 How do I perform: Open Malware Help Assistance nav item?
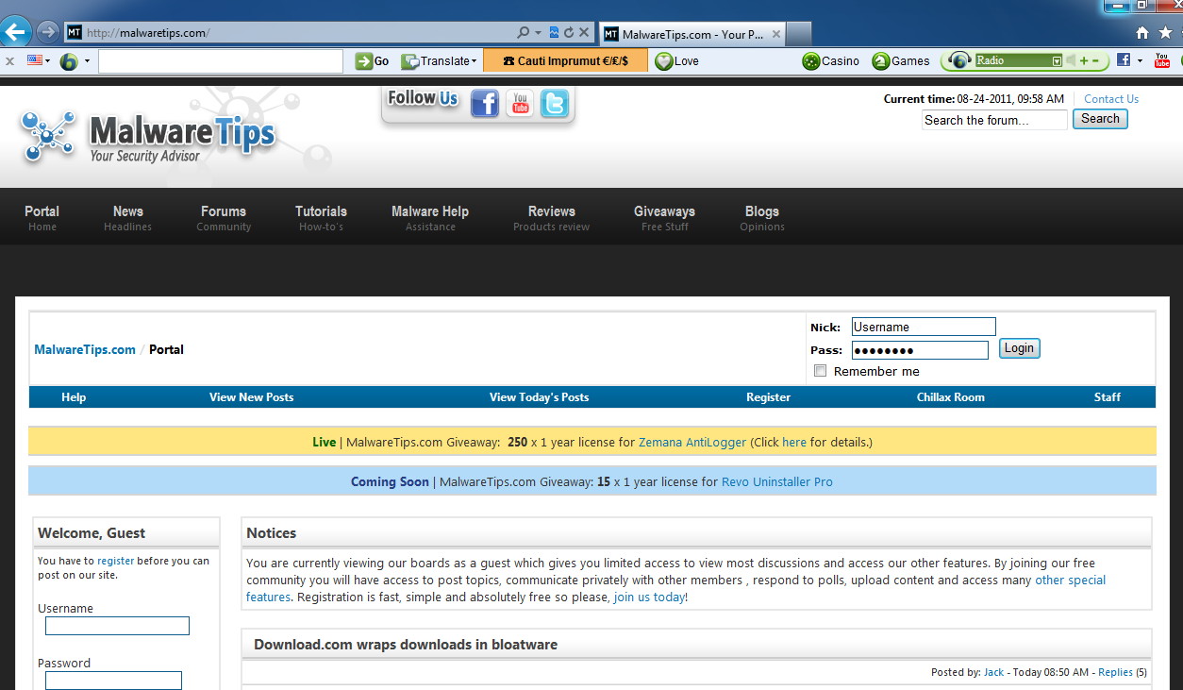(430, 218)
